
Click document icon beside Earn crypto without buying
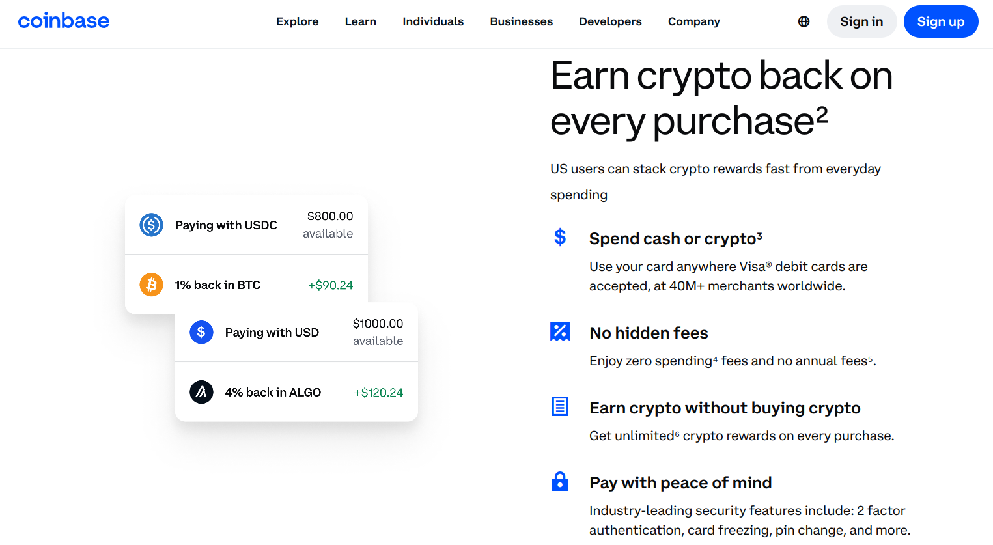tap(560, 406)
